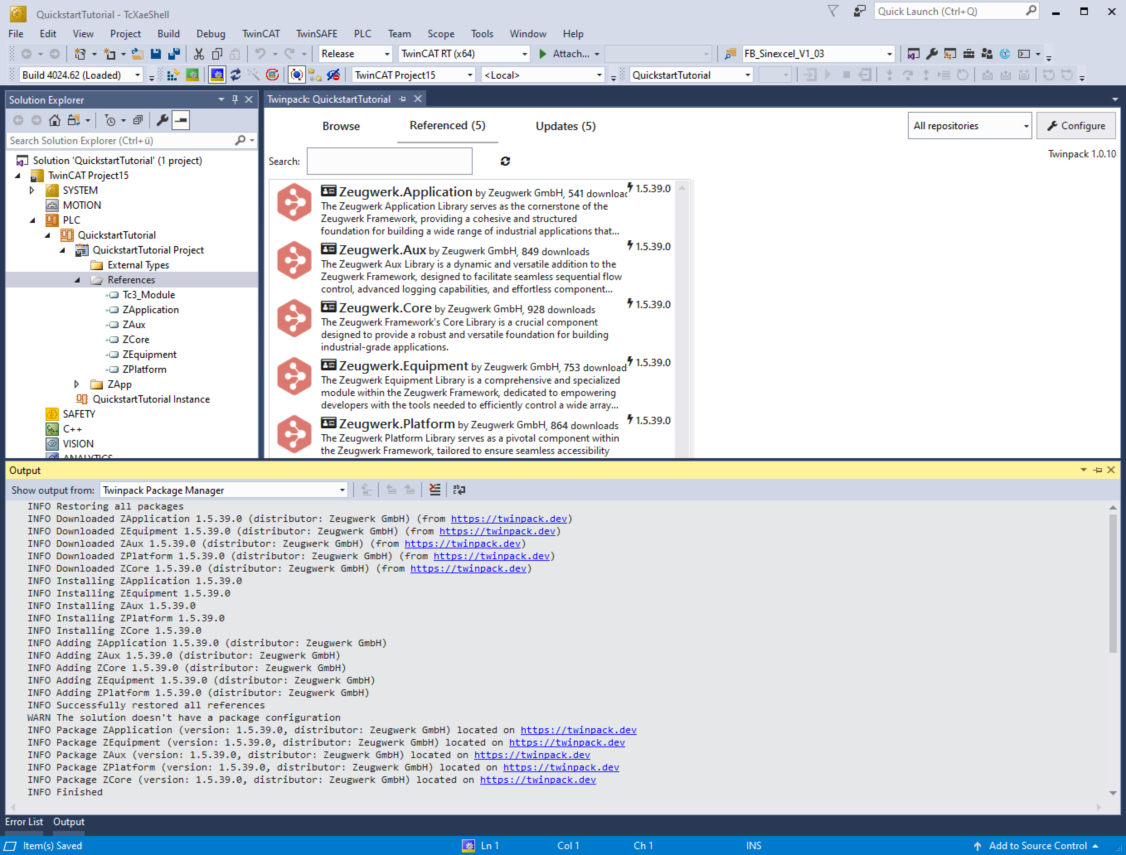Click the Team Explorer icon in main toolbar
This screenshot has width=1126, height=855.
click(987, 53)
